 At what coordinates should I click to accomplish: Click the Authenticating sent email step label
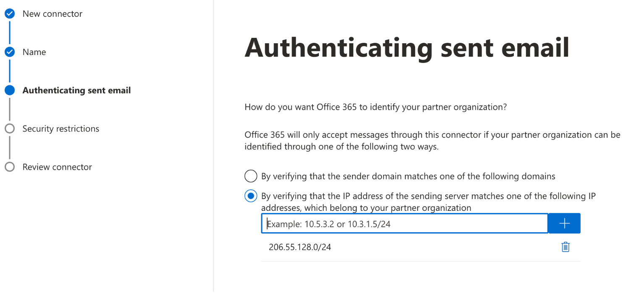[76, 90]
